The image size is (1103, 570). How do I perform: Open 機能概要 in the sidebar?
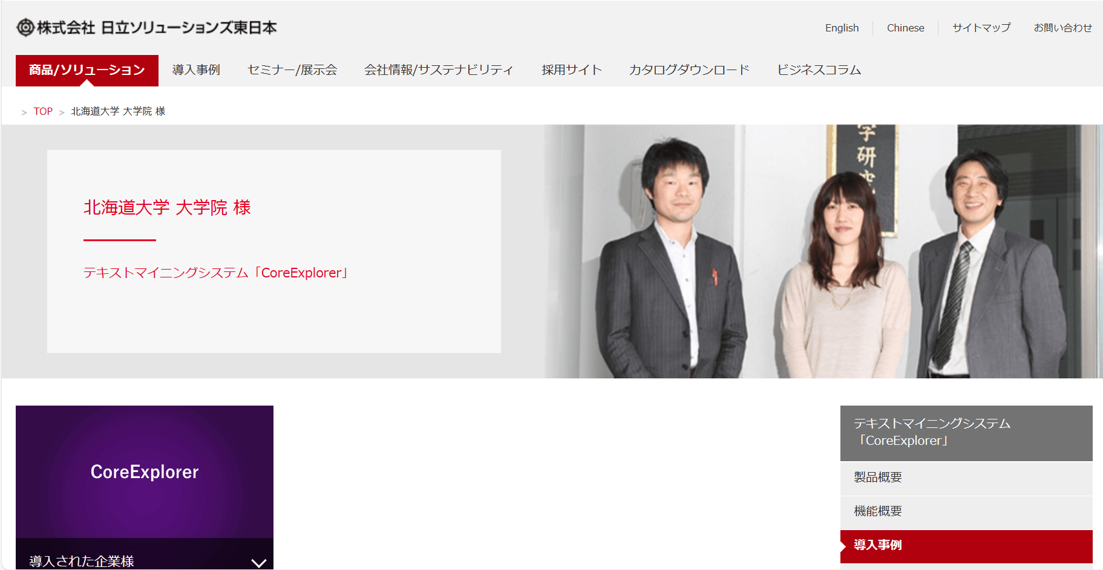pyautogui.click(x=966, y=512)
